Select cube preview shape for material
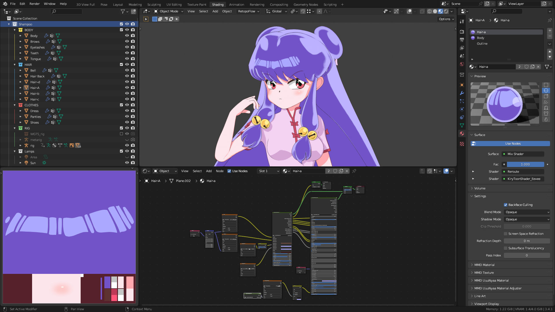The width and height of the screenshot is (555, 312). 546,96
